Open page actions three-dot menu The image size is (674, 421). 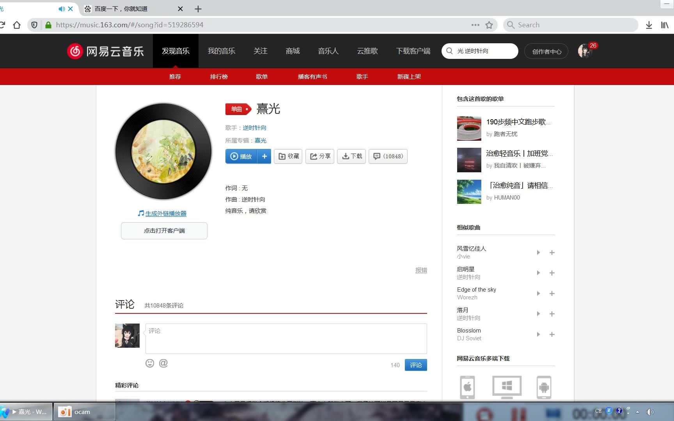[475, 25]
